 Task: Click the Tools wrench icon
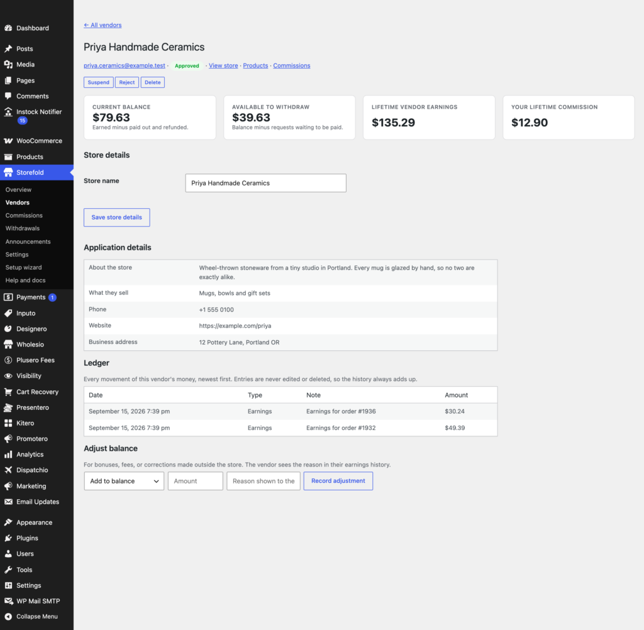pos(8,570)
